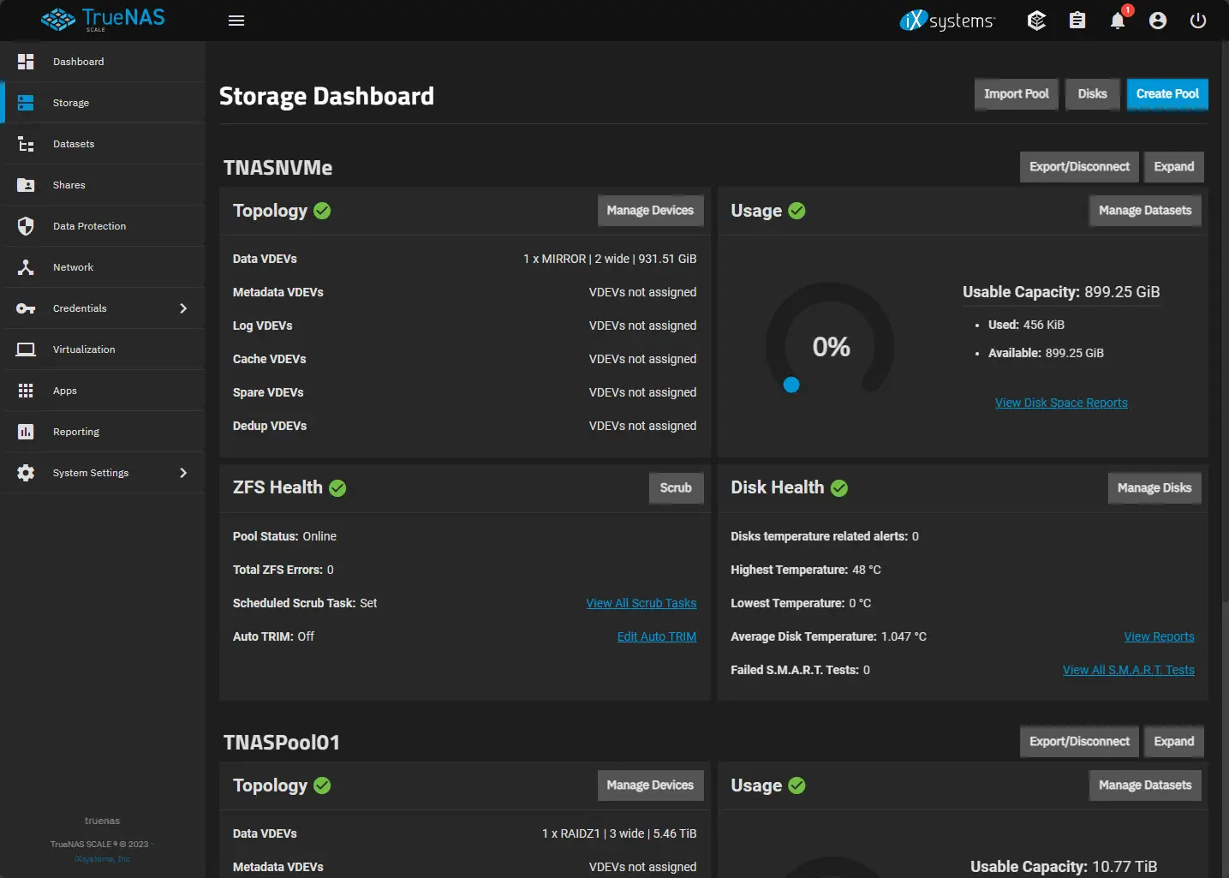1229x878 pixels.
Task: Expand the System Settings submenu chevron
Action: 183,473
